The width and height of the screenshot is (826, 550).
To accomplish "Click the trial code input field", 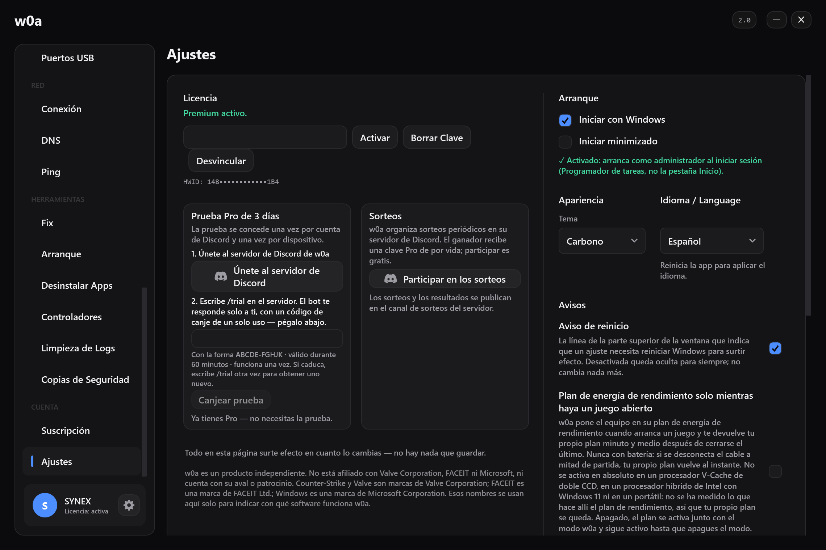I will (x=267, y=339).
